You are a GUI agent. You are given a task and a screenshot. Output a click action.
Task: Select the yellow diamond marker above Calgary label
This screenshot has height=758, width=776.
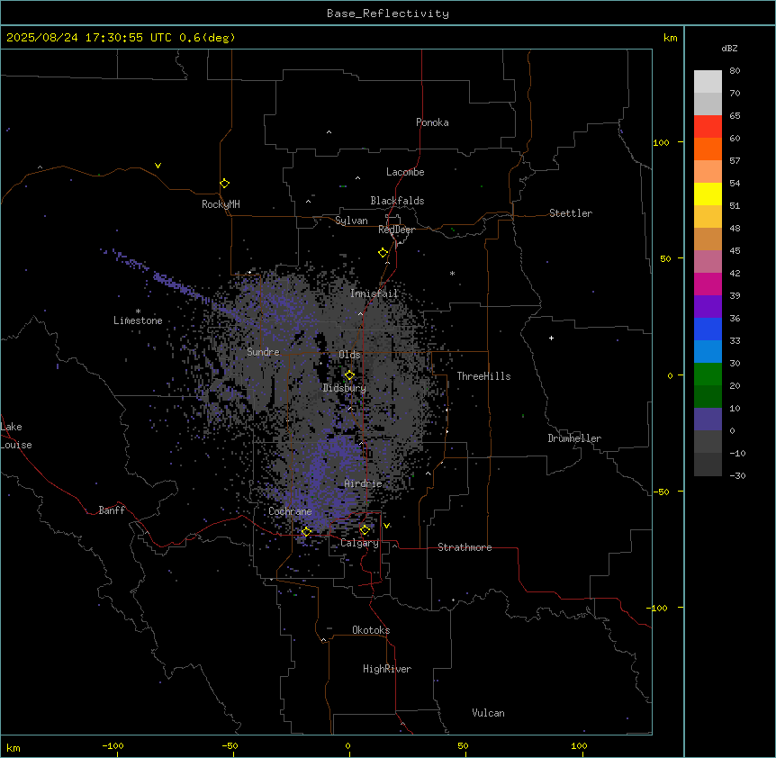[365, 530]
